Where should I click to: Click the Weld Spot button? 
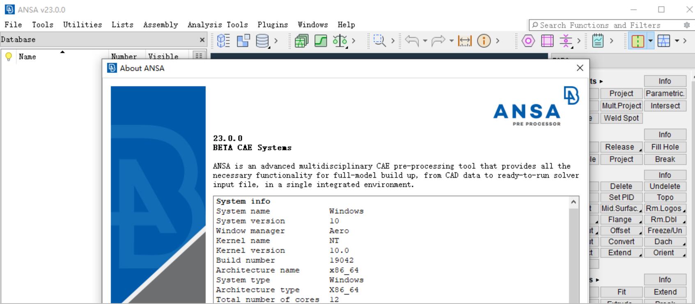click(622, 118)
